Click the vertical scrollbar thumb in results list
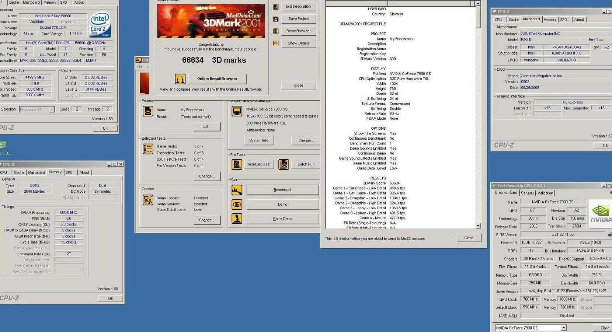The image size is (612, 332). (478, 17)
